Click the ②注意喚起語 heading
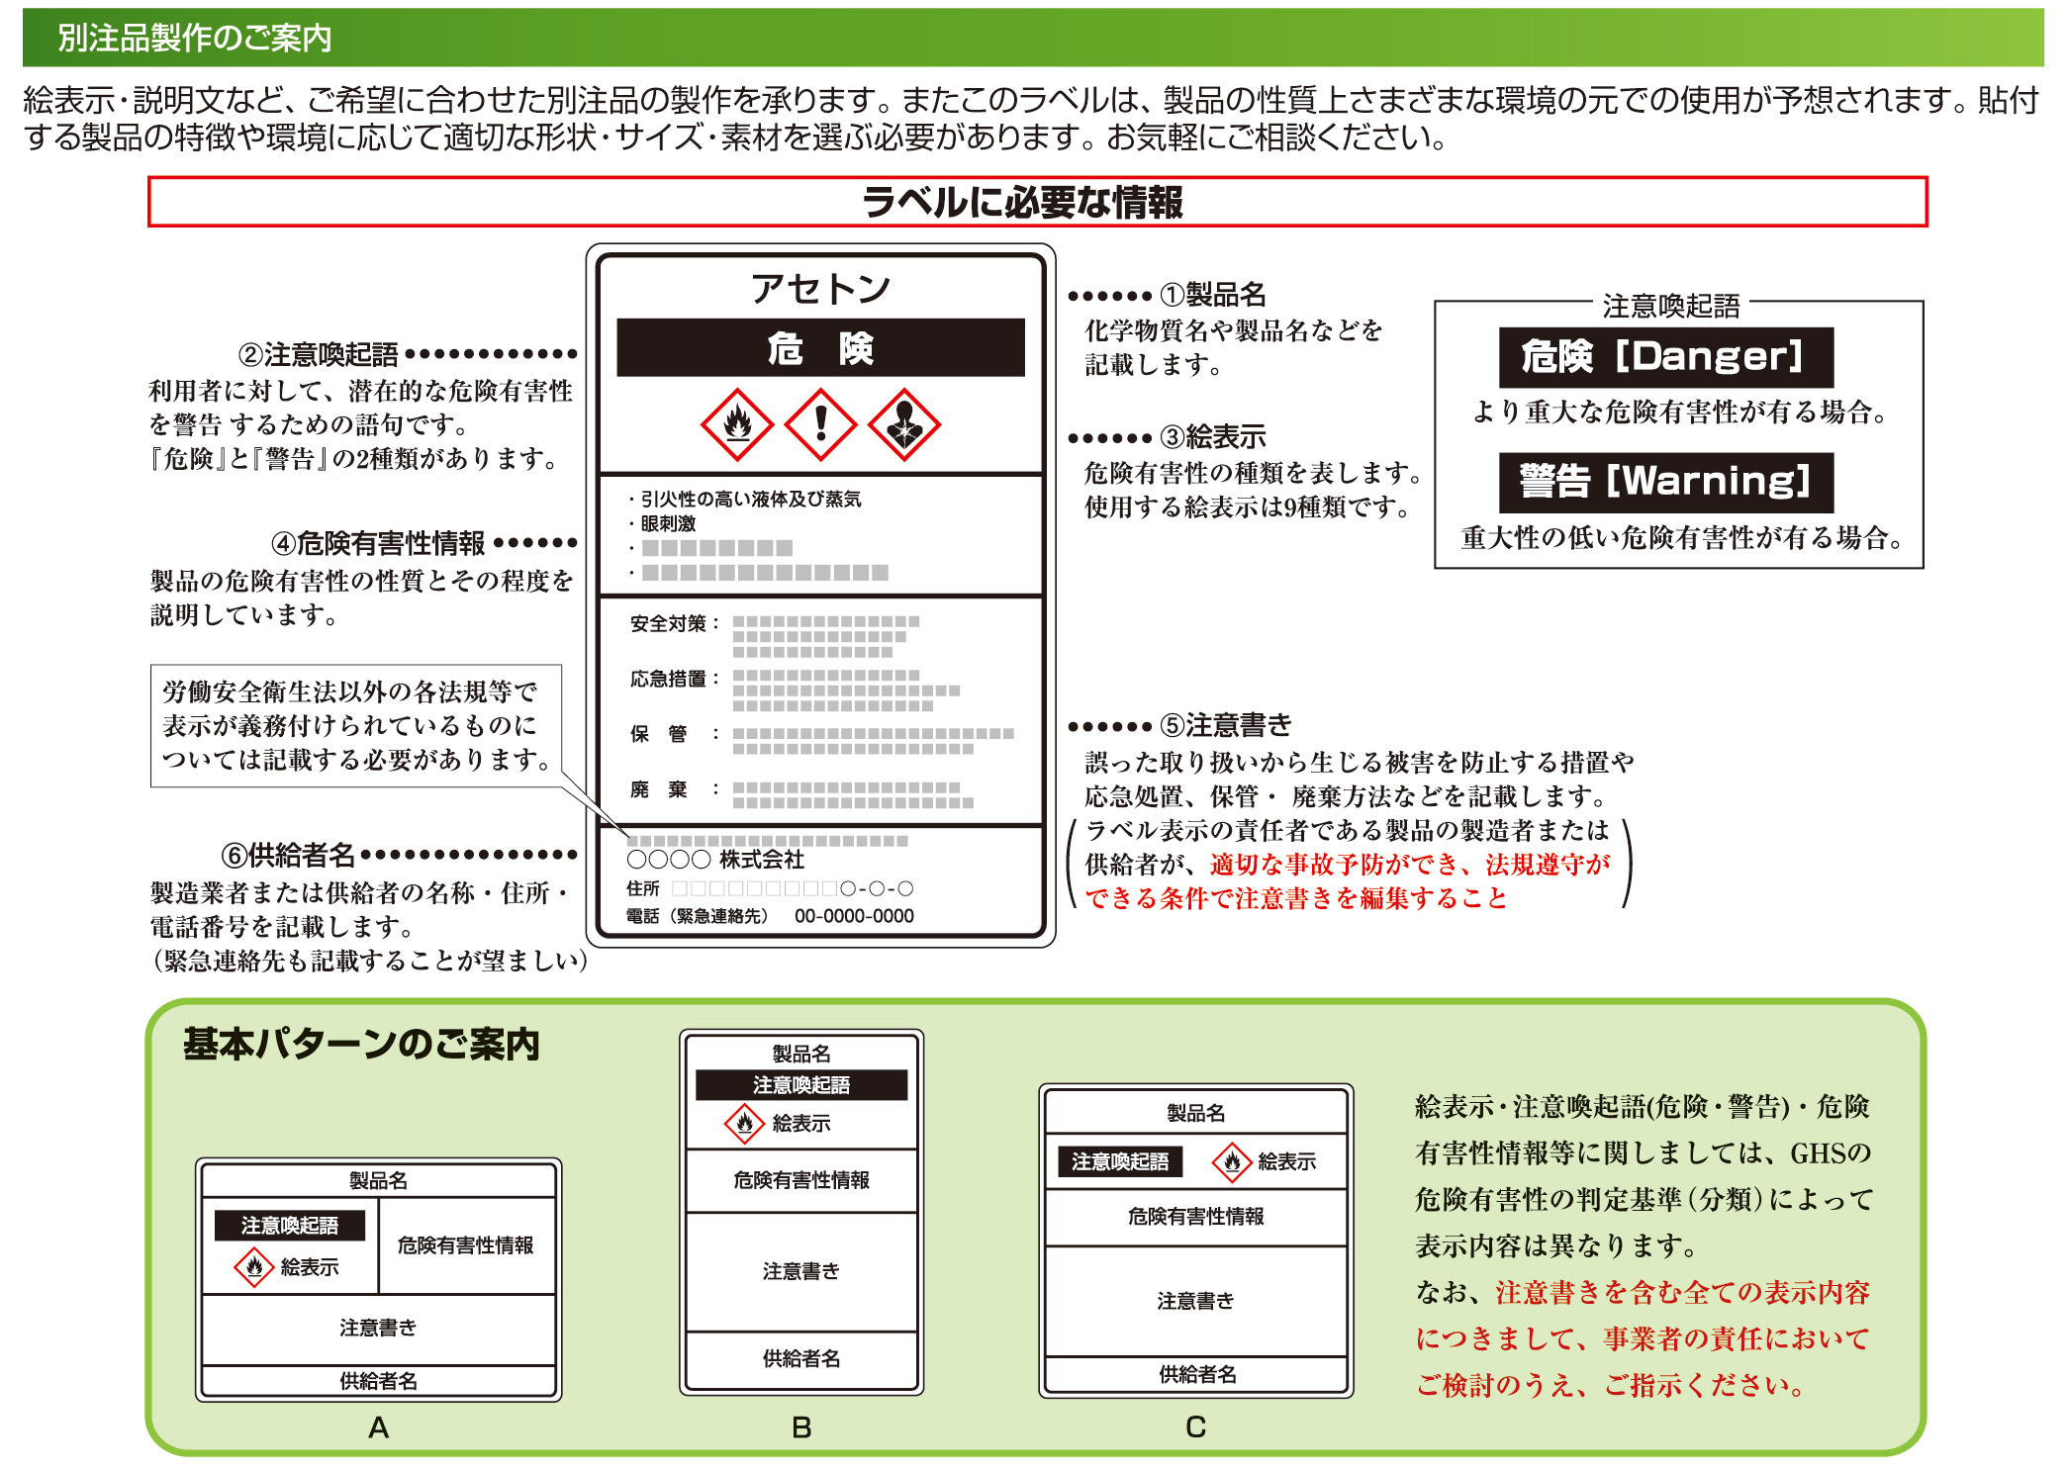The image size is (2067, 1473). (x=318, y=354)
